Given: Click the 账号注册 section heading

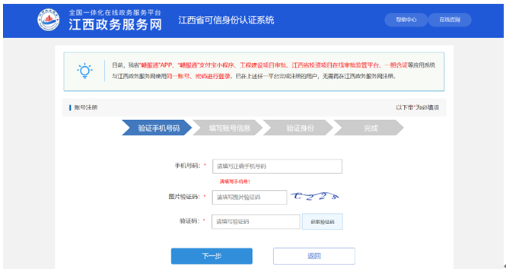Looking at the screenshot, I should coord(85,107).
